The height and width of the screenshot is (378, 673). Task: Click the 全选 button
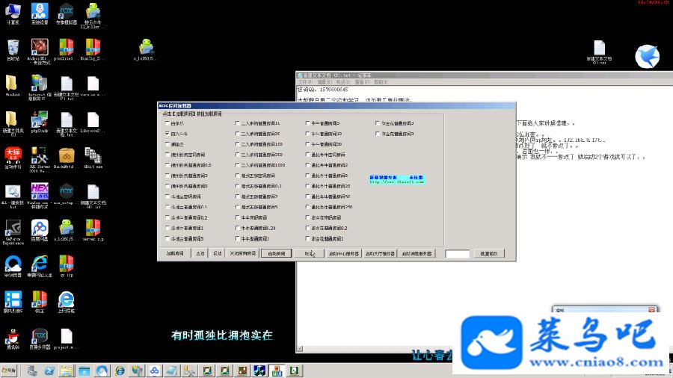[200, 254]
